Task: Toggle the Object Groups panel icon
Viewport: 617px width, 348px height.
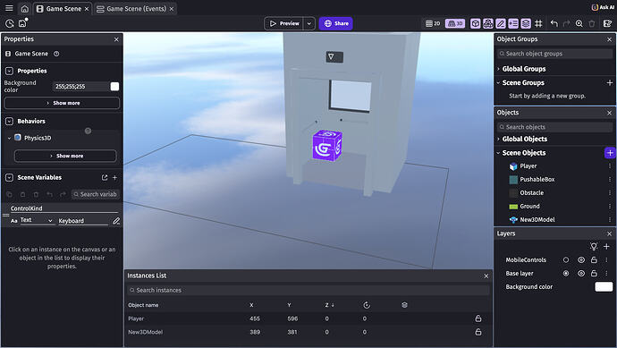Action: coord(488,23)
